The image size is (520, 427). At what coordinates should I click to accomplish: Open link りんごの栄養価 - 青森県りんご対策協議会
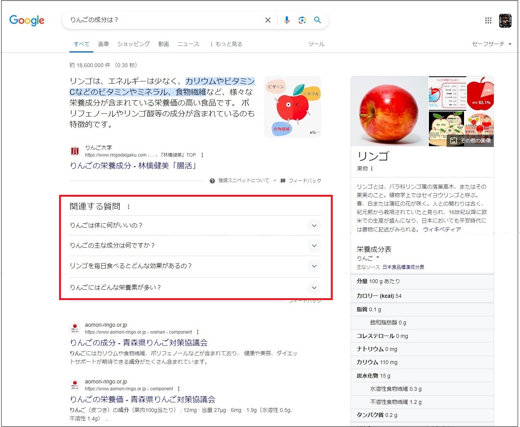pyautogui.click(x=142, y=399)
